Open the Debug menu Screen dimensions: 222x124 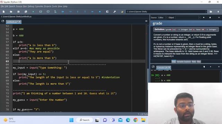click(x=31, y=6)
